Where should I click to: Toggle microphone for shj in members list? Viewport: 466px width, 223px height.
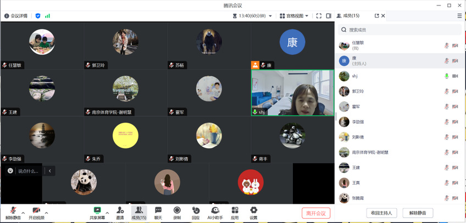click(x=447, y=76)
